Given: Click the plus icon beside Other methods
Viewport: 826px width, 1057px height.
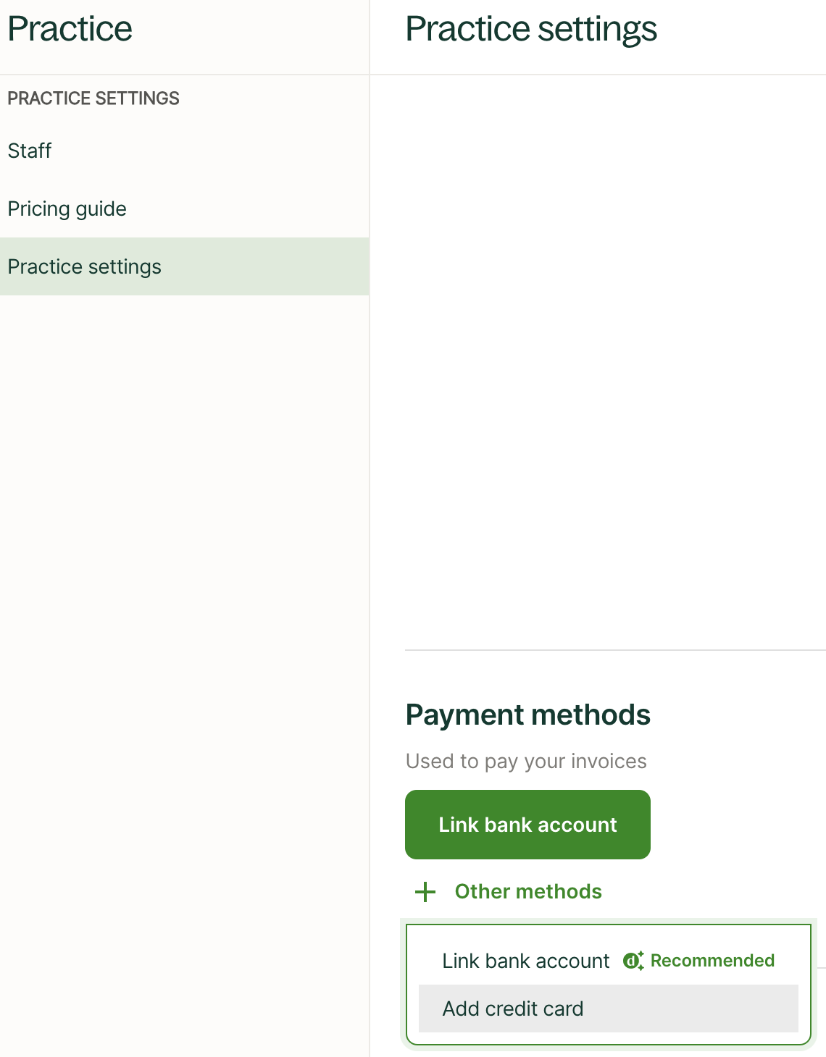Looking at the screenshot, I should [425, 892].
